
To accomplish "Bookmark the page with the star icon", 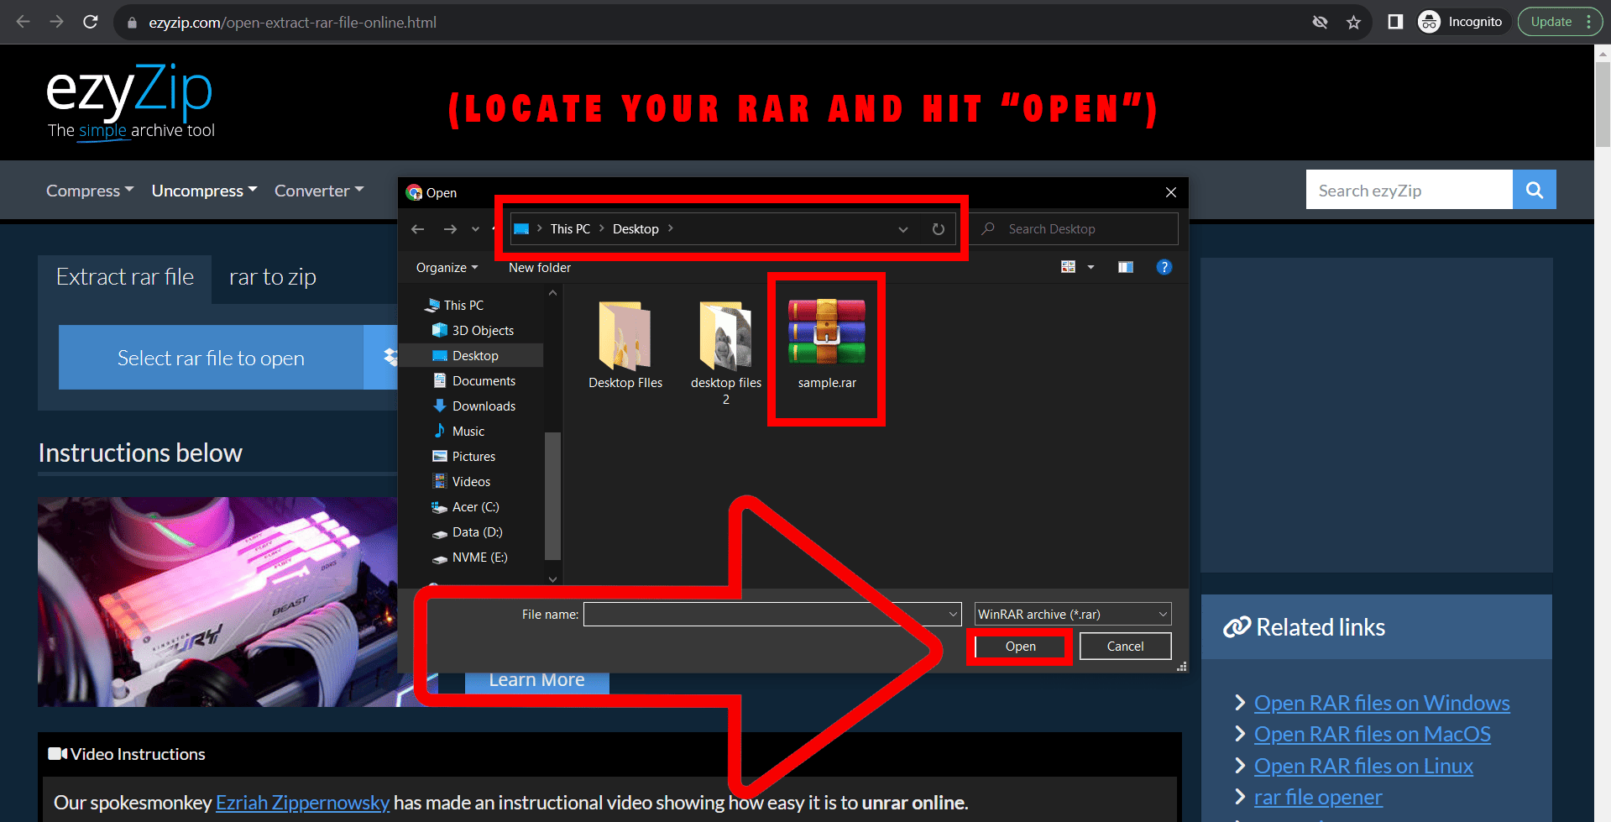I will pos(1353,22).
